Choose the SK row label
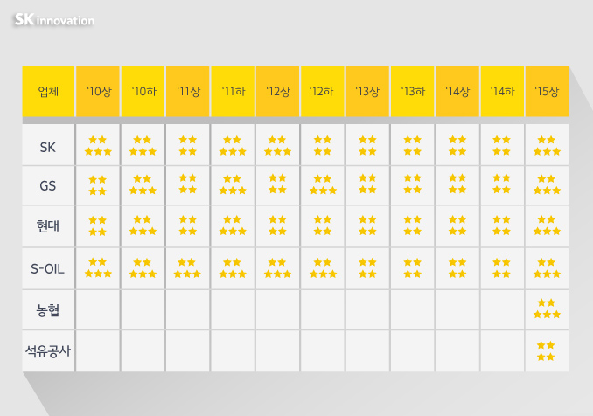 (x=49, y=145)
